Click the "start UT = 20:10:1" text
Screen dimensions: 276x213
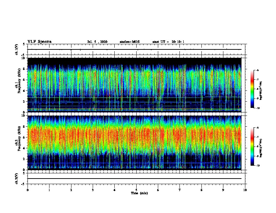click(168, 42)
